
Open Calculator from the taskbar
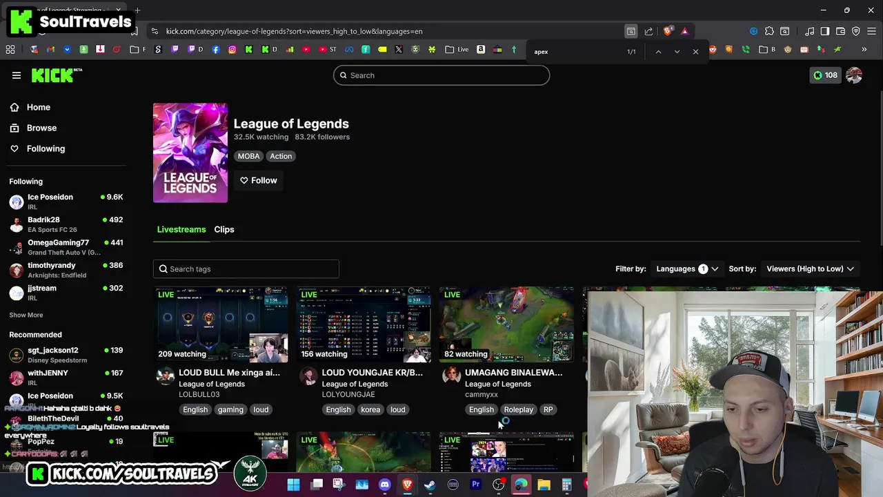tap(566, 485)
